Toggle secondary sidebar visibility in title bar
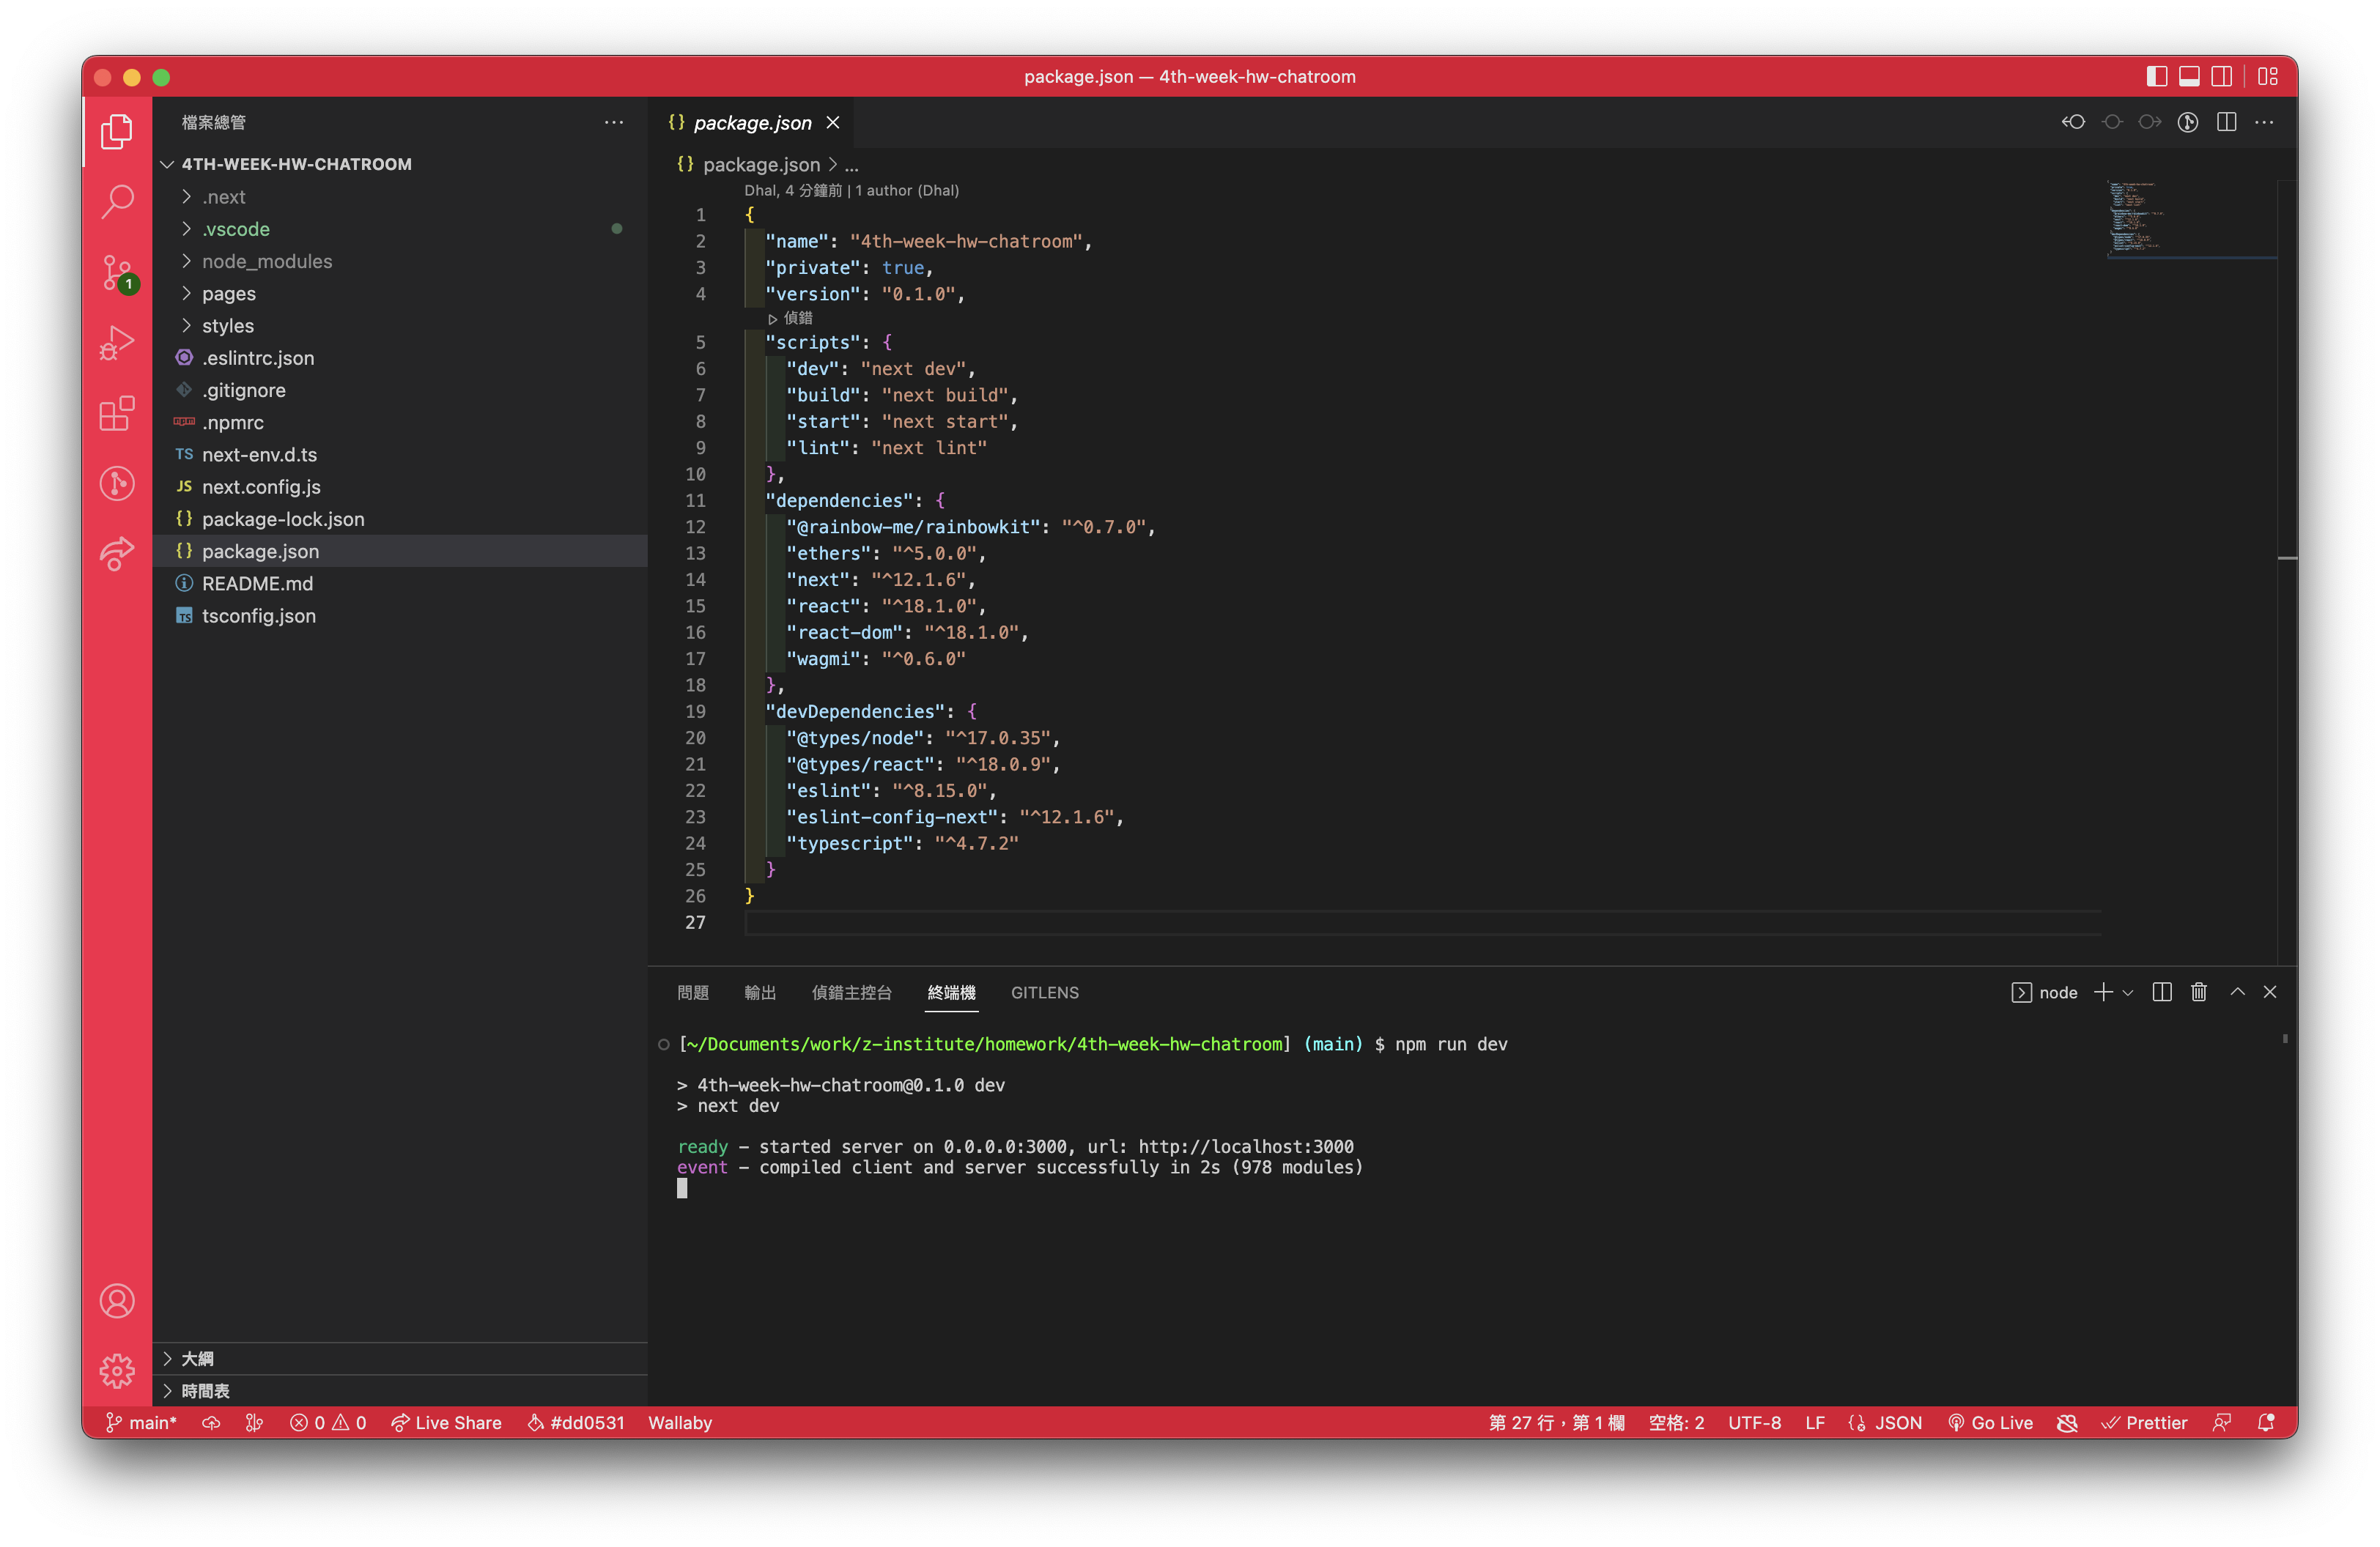 click(x=2221, y=77)
